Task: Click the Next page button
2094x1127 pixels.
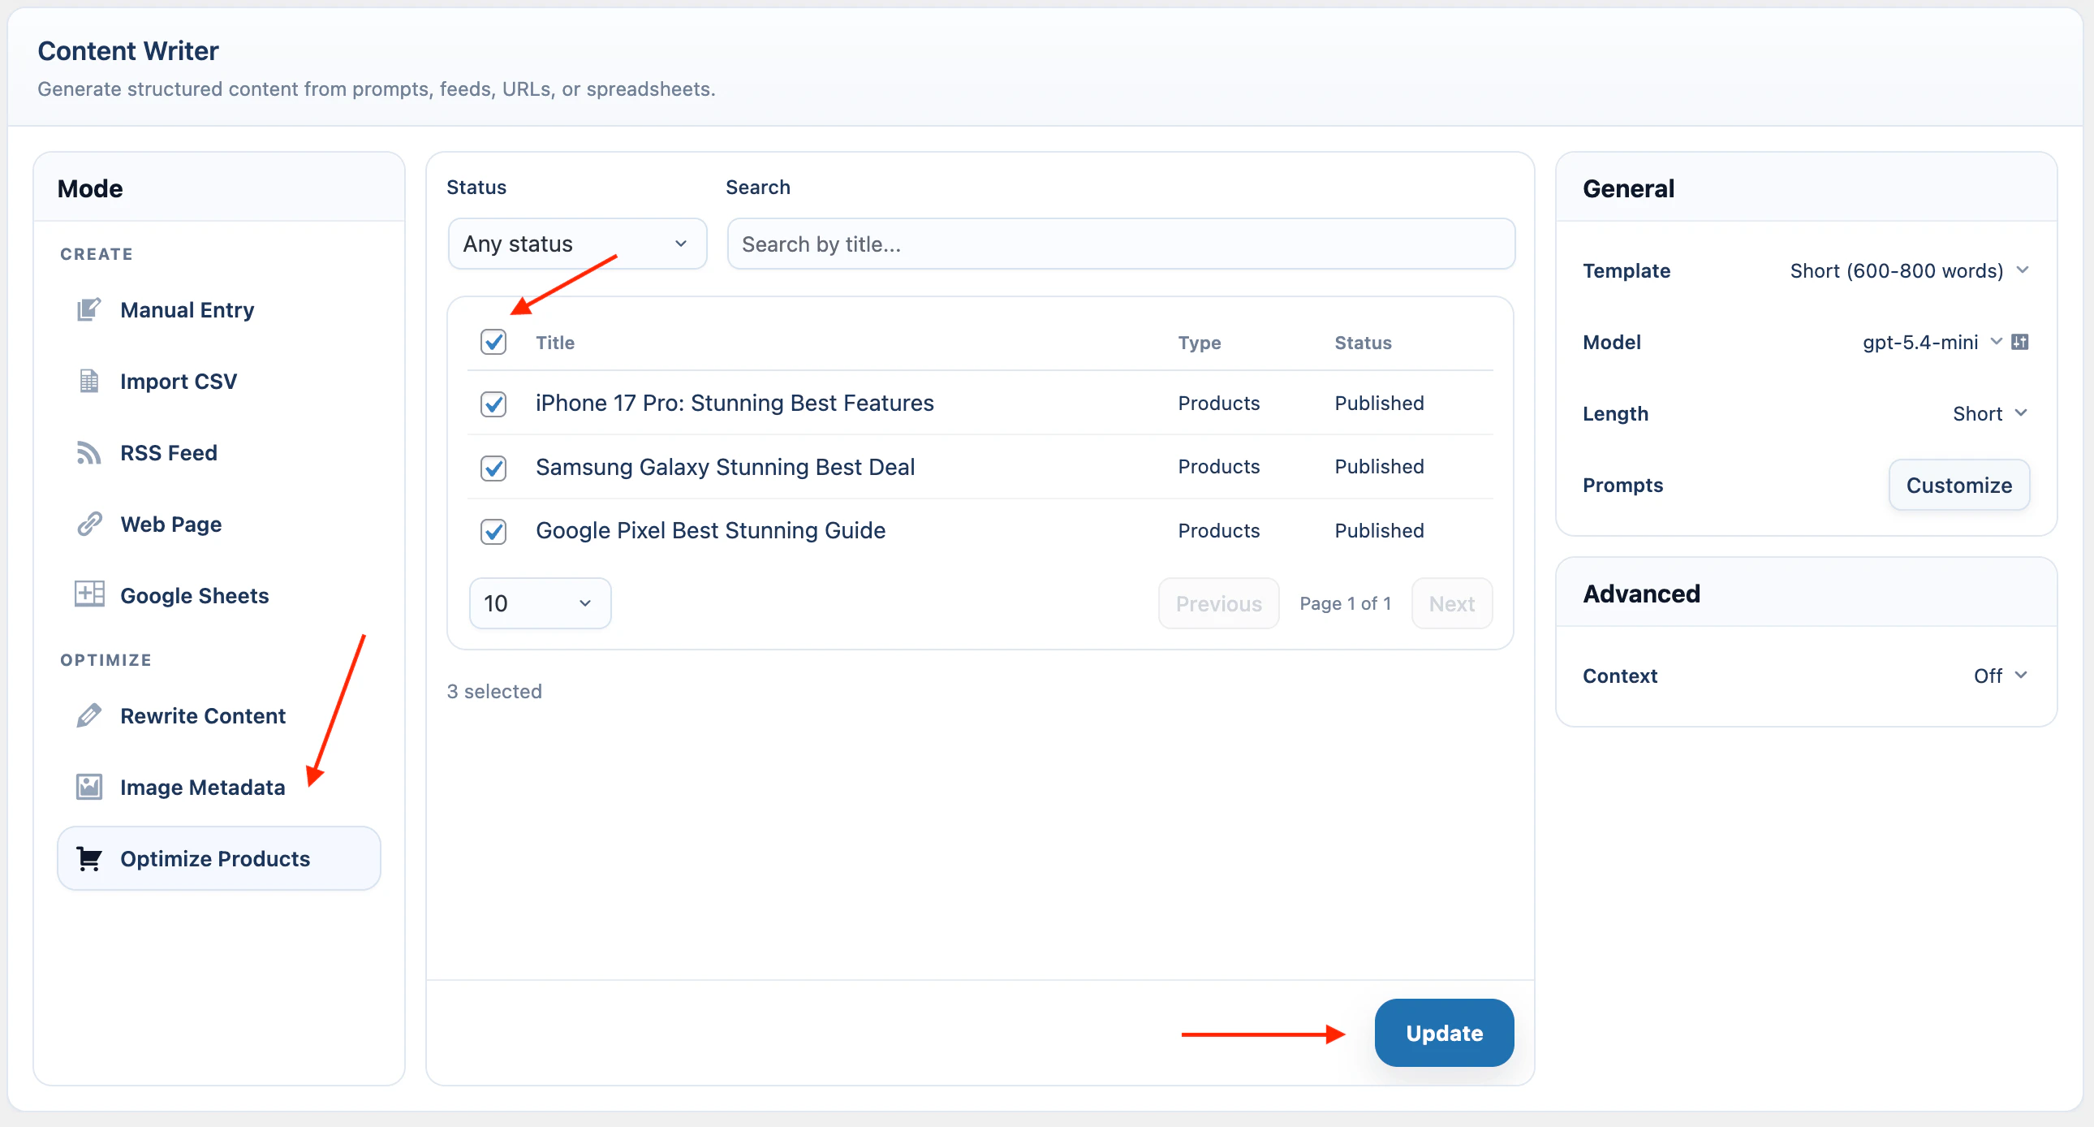Action: pos(1452,603)
